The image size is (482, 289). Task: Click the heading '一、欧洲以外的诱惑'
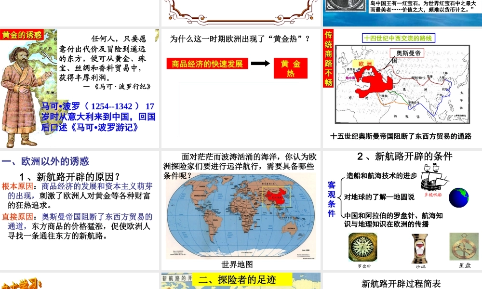(x=45, y=161)
